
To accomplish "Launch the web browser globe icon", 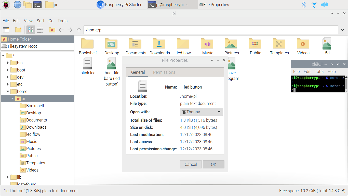I will click(18, 5).
